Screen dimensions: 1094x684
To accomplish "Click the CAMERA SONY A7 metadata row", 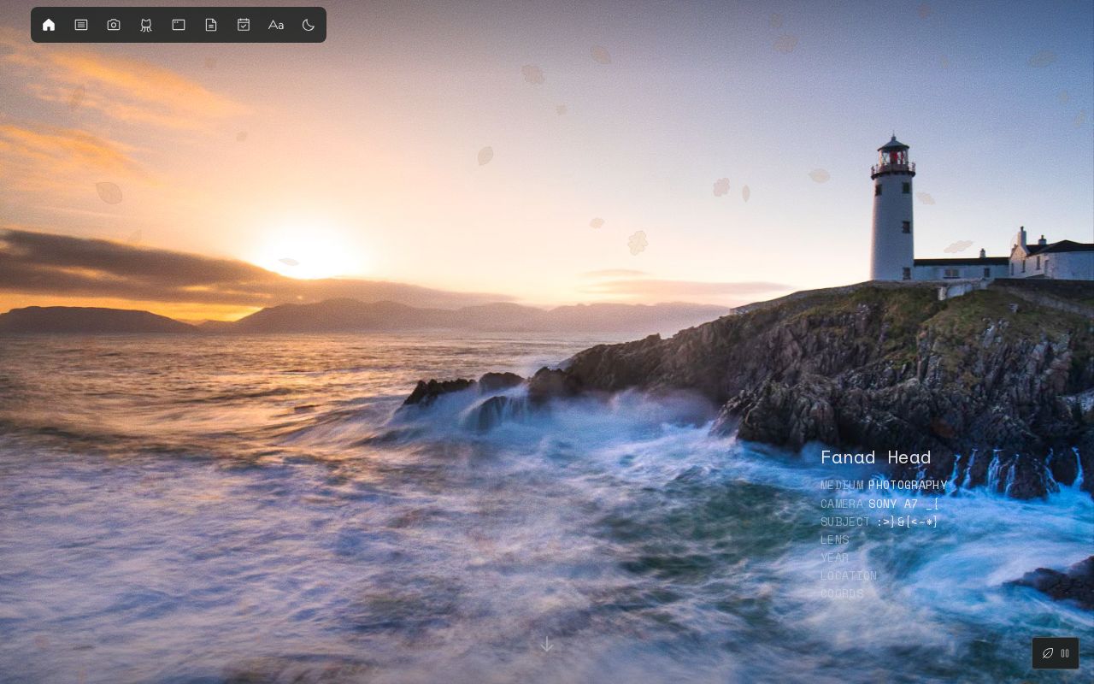I will pyautogui.click(x=879, y=504).
